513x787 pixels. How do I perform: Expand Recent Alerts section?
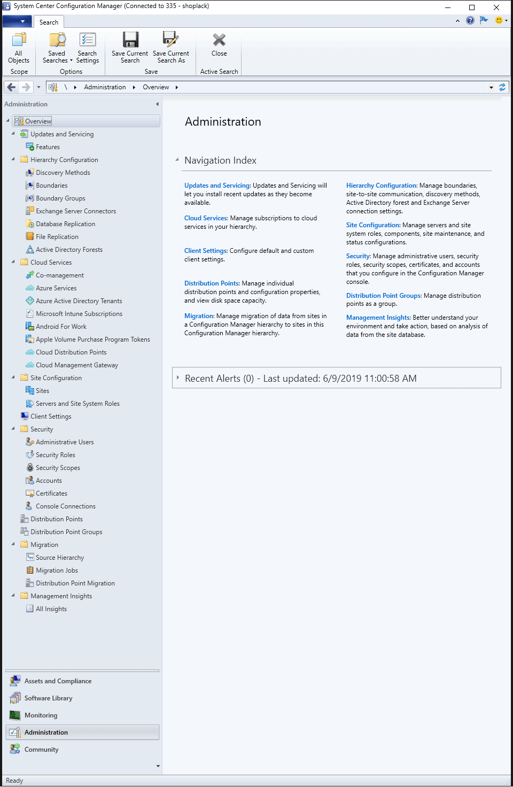point(178,377)
